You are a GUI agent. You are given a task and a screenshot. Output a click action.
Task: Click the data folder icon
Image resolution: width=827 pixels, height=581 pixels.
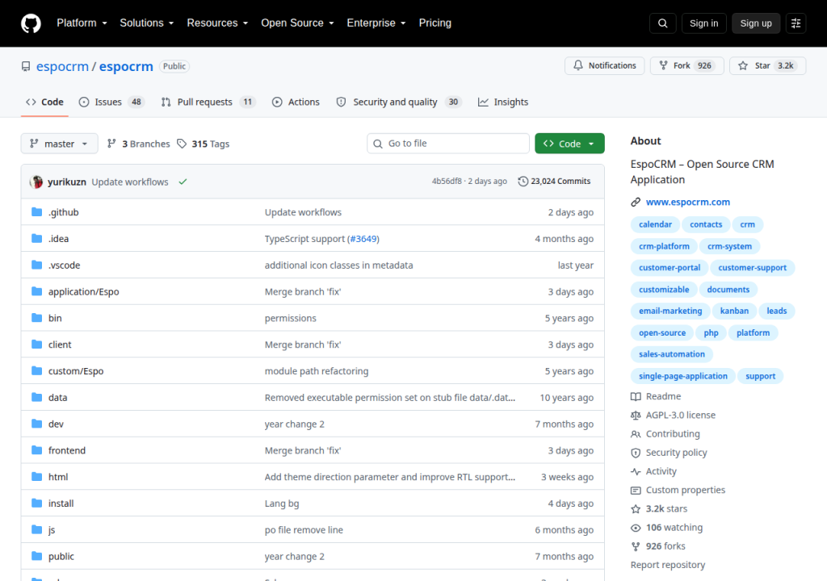(36, 397)
